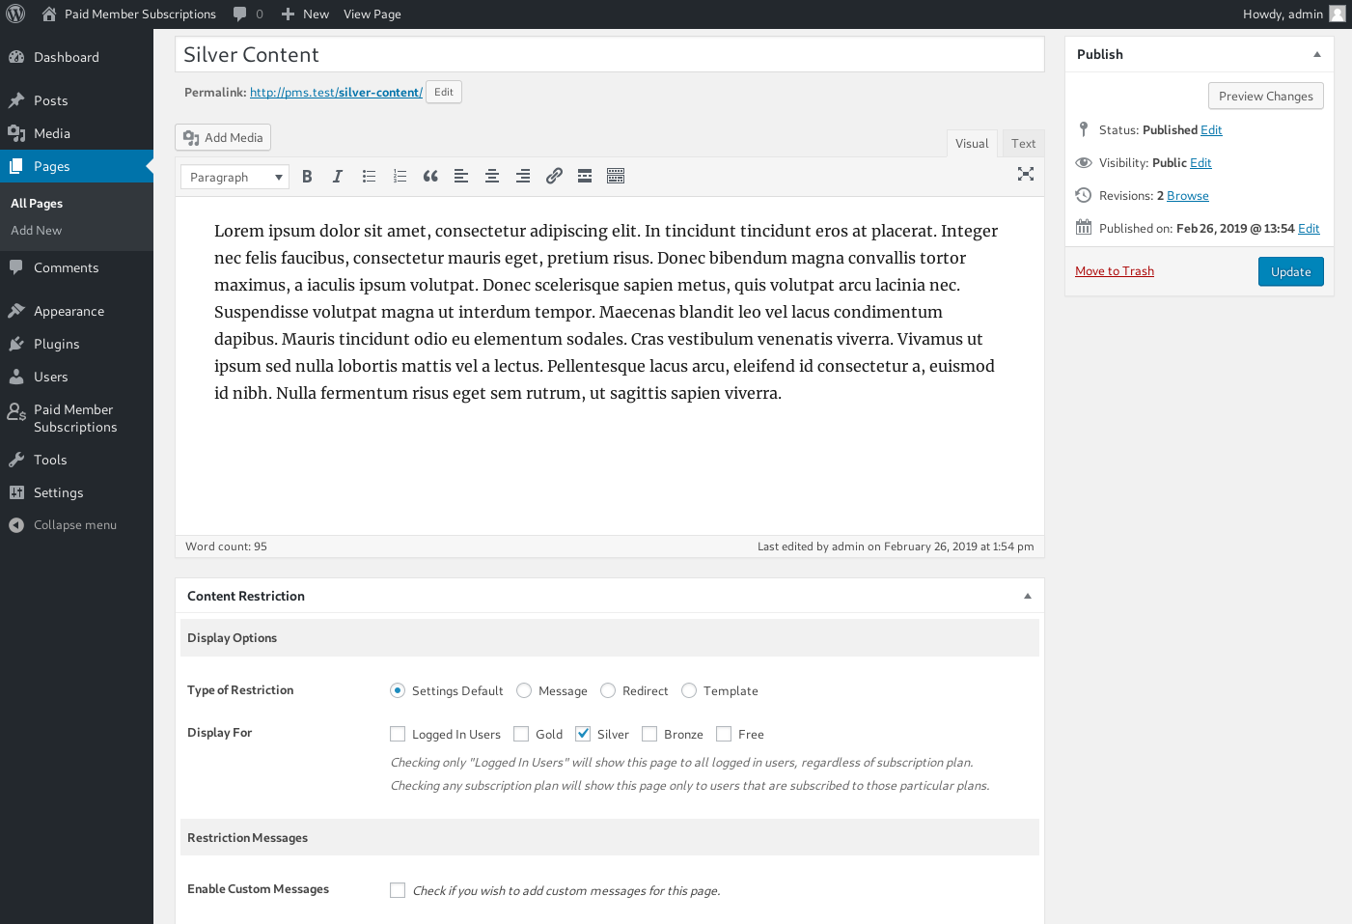The image size is (1352, 924).
Task: Apply blockquote formatting
Action: (x=430, y=177)
